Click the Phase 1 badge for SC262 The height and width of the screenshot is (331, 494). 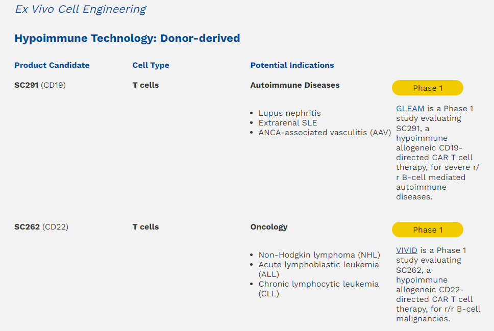(x=427, y=230)
